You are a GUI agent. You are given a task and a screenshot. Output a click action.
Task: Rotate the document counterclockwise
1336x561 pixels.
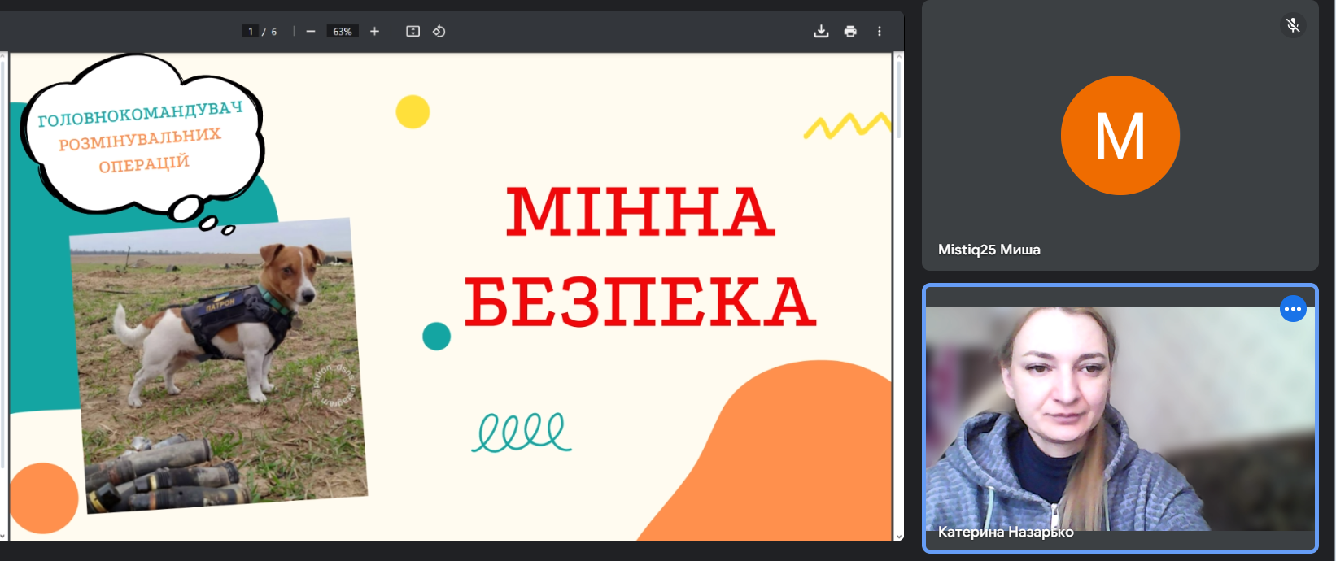[439, 31]
